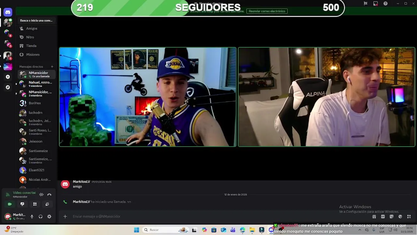The image size is (417, 235).
Task: Click the Add a Server plus icon
Action: tap(8, 77)
